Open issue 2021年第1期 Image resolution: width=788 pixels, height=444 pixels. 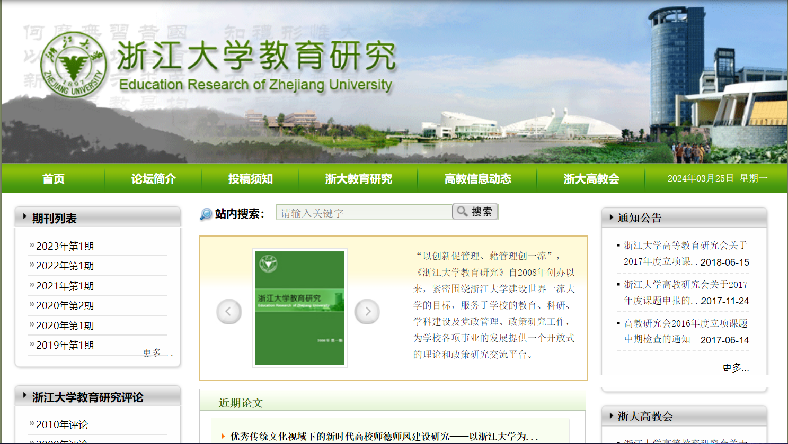(x=65, y=286)
